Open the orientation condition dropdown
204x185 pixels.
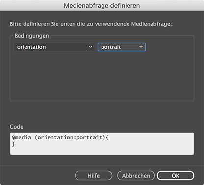coord(54,47)
